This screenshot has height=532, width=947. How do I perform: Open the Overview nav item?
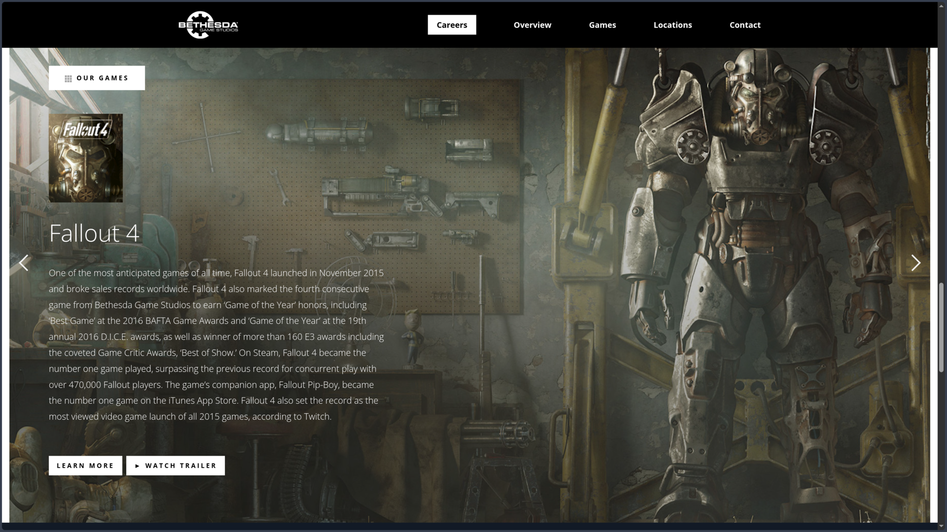click(532, 25)
